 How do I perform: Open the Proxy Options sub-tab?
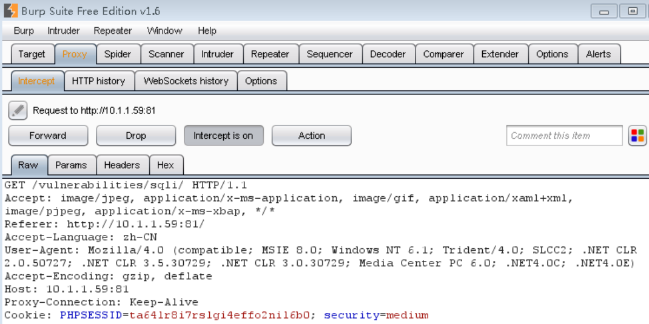261,81
